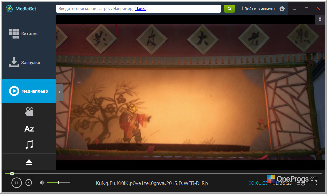Click the Az icon in the sidebar
The height and width of the screenshot is (194, 327).
tap(29, 129)
